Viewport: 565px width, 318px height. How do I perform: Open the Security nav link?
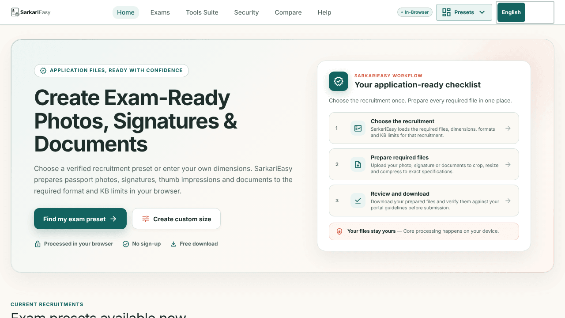(246, 12)
